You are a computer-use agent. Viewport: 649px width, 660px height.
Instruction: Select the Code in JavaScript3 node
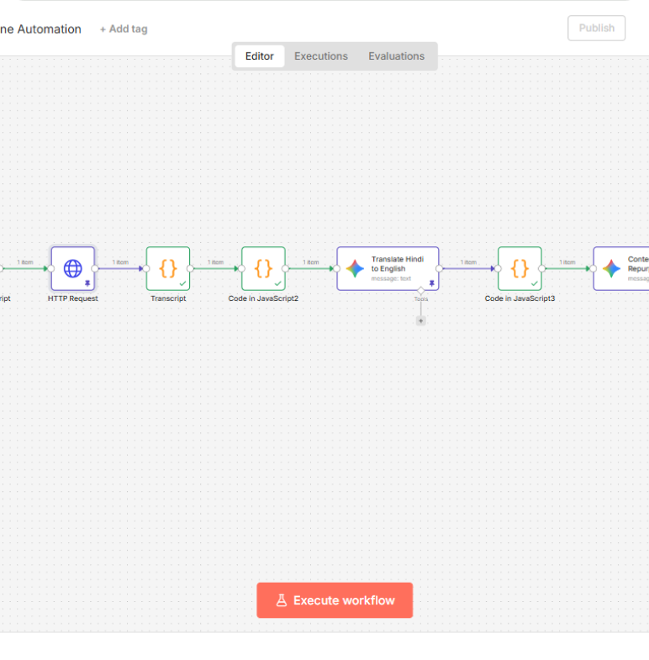click(x=520, y=268)
